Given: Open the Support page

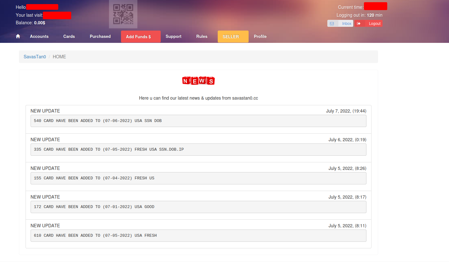Looking at the screenshot, I should coord(174,37).
